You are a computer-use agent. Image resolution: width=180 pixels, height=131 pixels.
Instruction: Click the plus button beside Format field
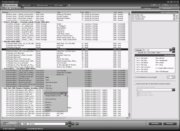click(173, 49)
